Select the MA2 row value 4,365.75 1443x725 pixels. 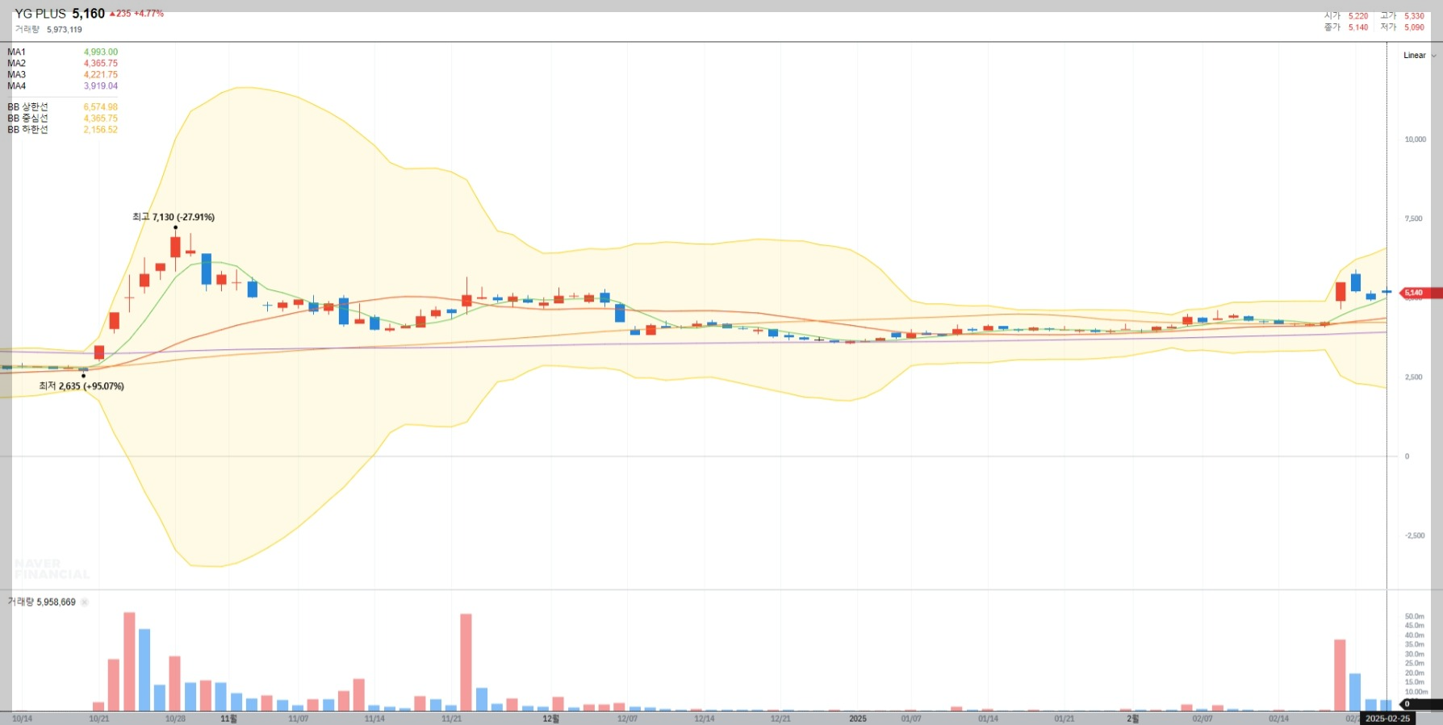(x=101, y=64)
